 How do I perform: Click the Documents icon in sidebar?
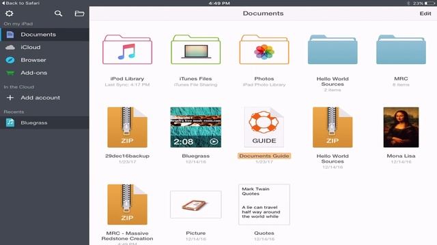pyautogui.click(x=10, y=35)
